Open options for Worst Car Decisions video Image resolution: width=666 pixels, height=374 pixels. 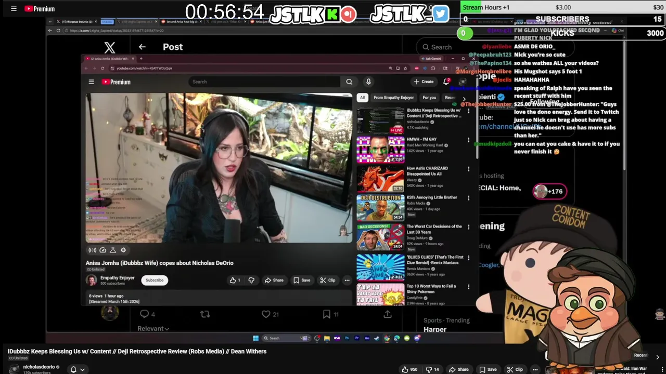point(468,227)
